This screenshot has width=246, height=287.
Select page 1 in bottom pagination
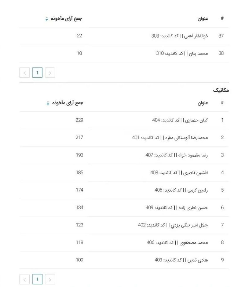37,279
